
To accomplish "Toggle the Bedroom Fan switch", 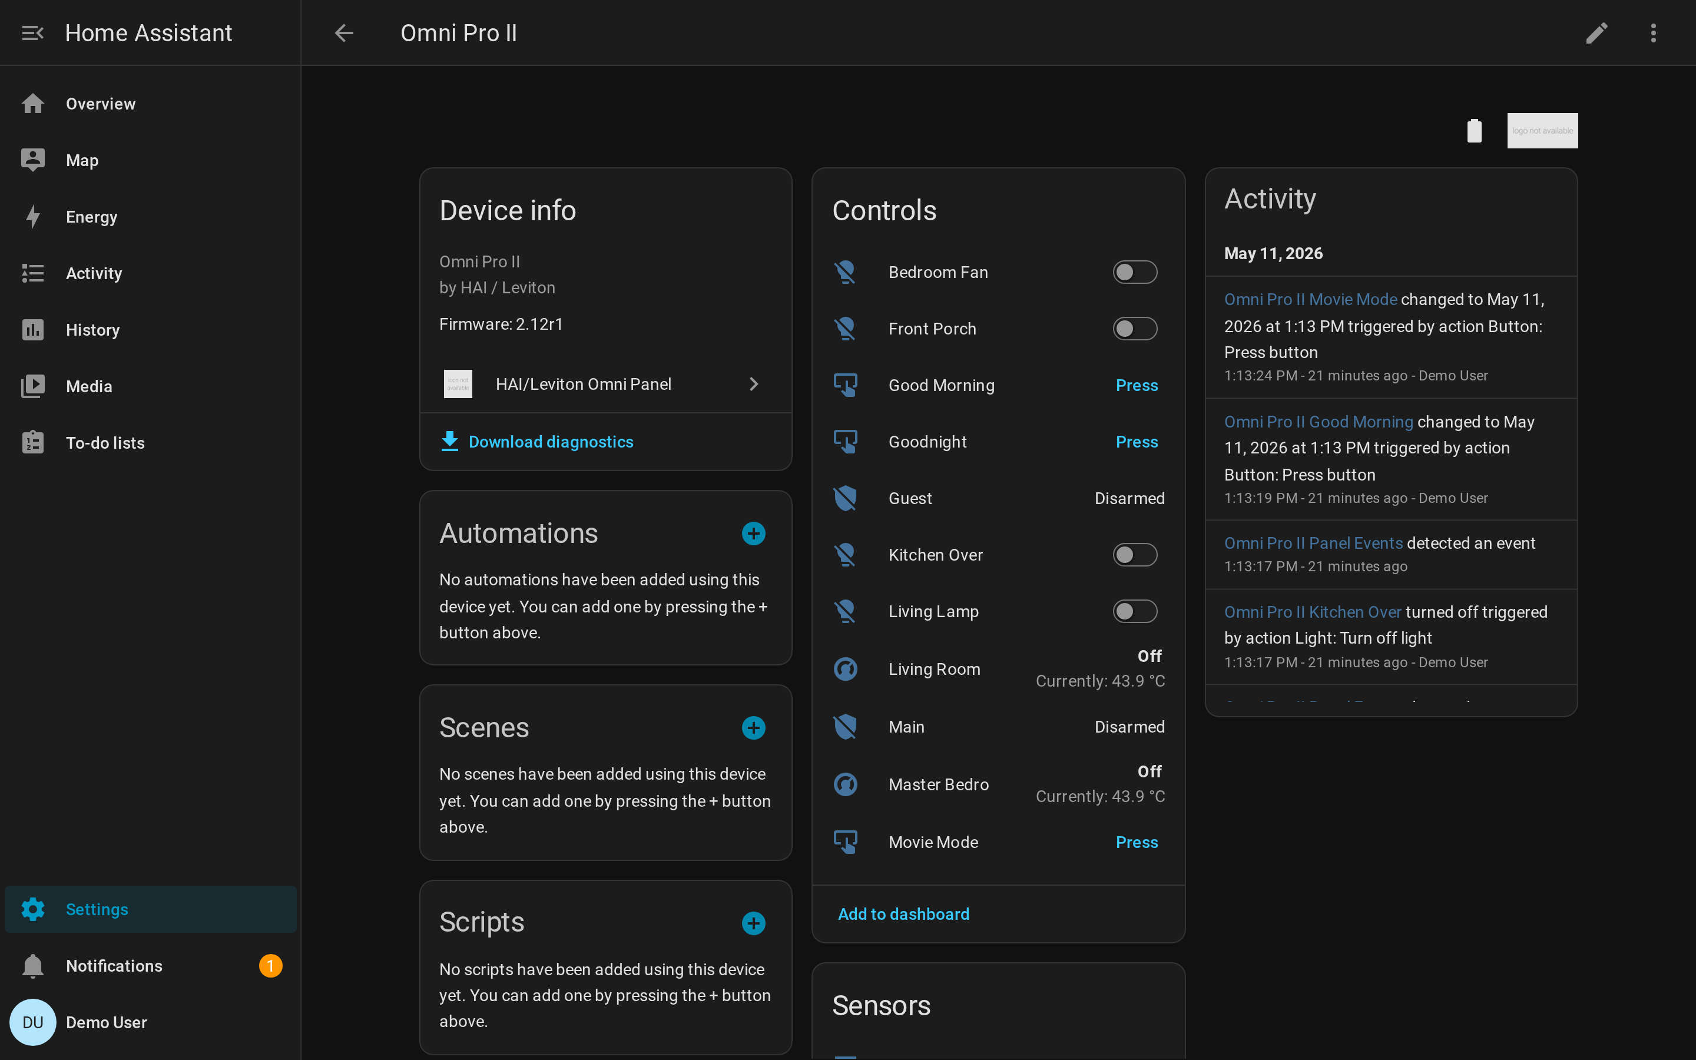I will tap(1135, 272).
